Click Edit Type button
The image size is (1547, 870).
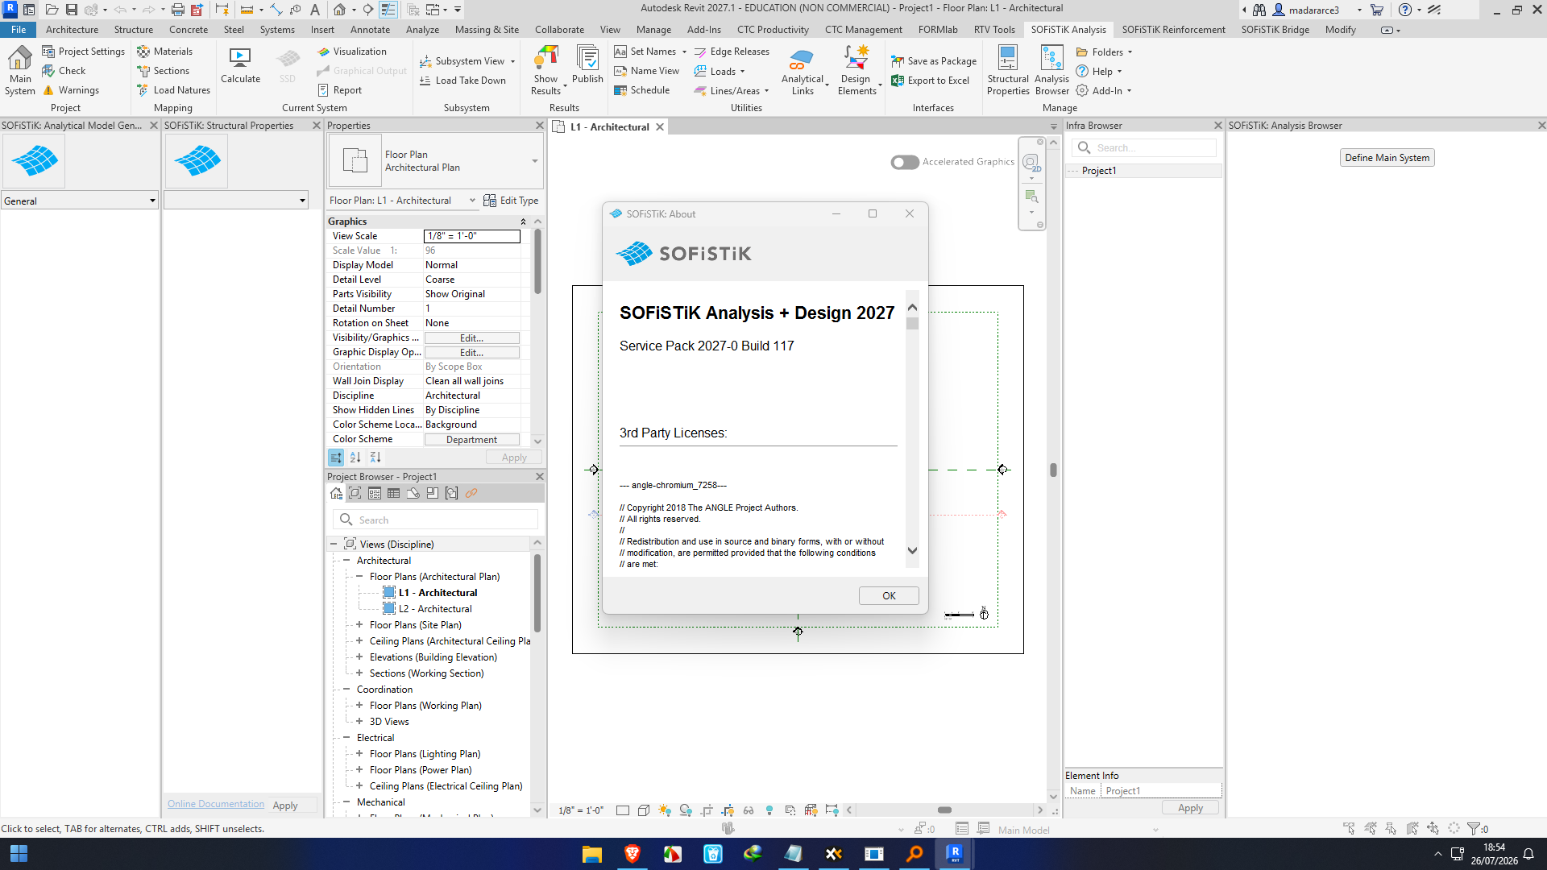(511, 201)
